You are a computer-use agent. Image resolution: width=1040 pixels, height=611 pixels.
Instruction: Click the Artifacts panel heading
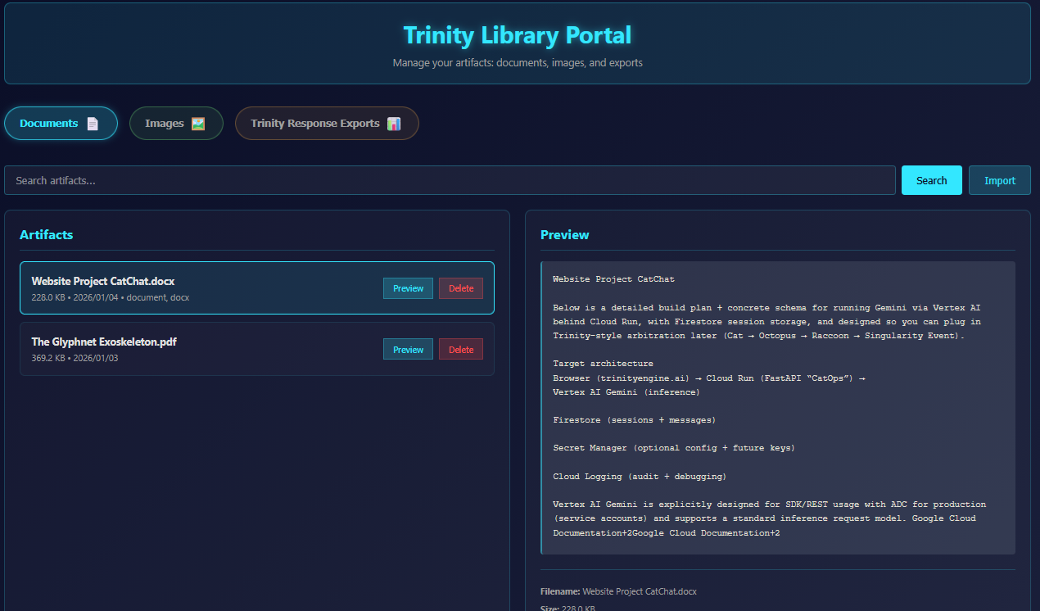pos(47,234)
